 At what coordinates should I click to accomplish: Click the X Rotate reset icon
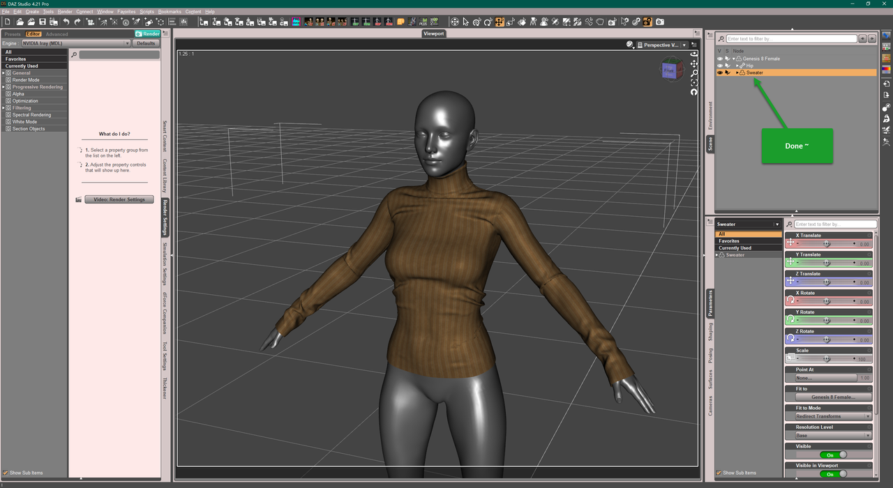[x=790, y=300]
